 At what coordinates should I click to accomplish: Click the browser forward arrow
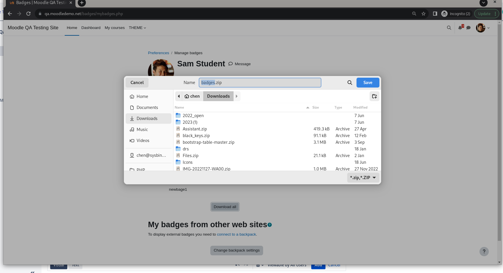click(19, 14)
